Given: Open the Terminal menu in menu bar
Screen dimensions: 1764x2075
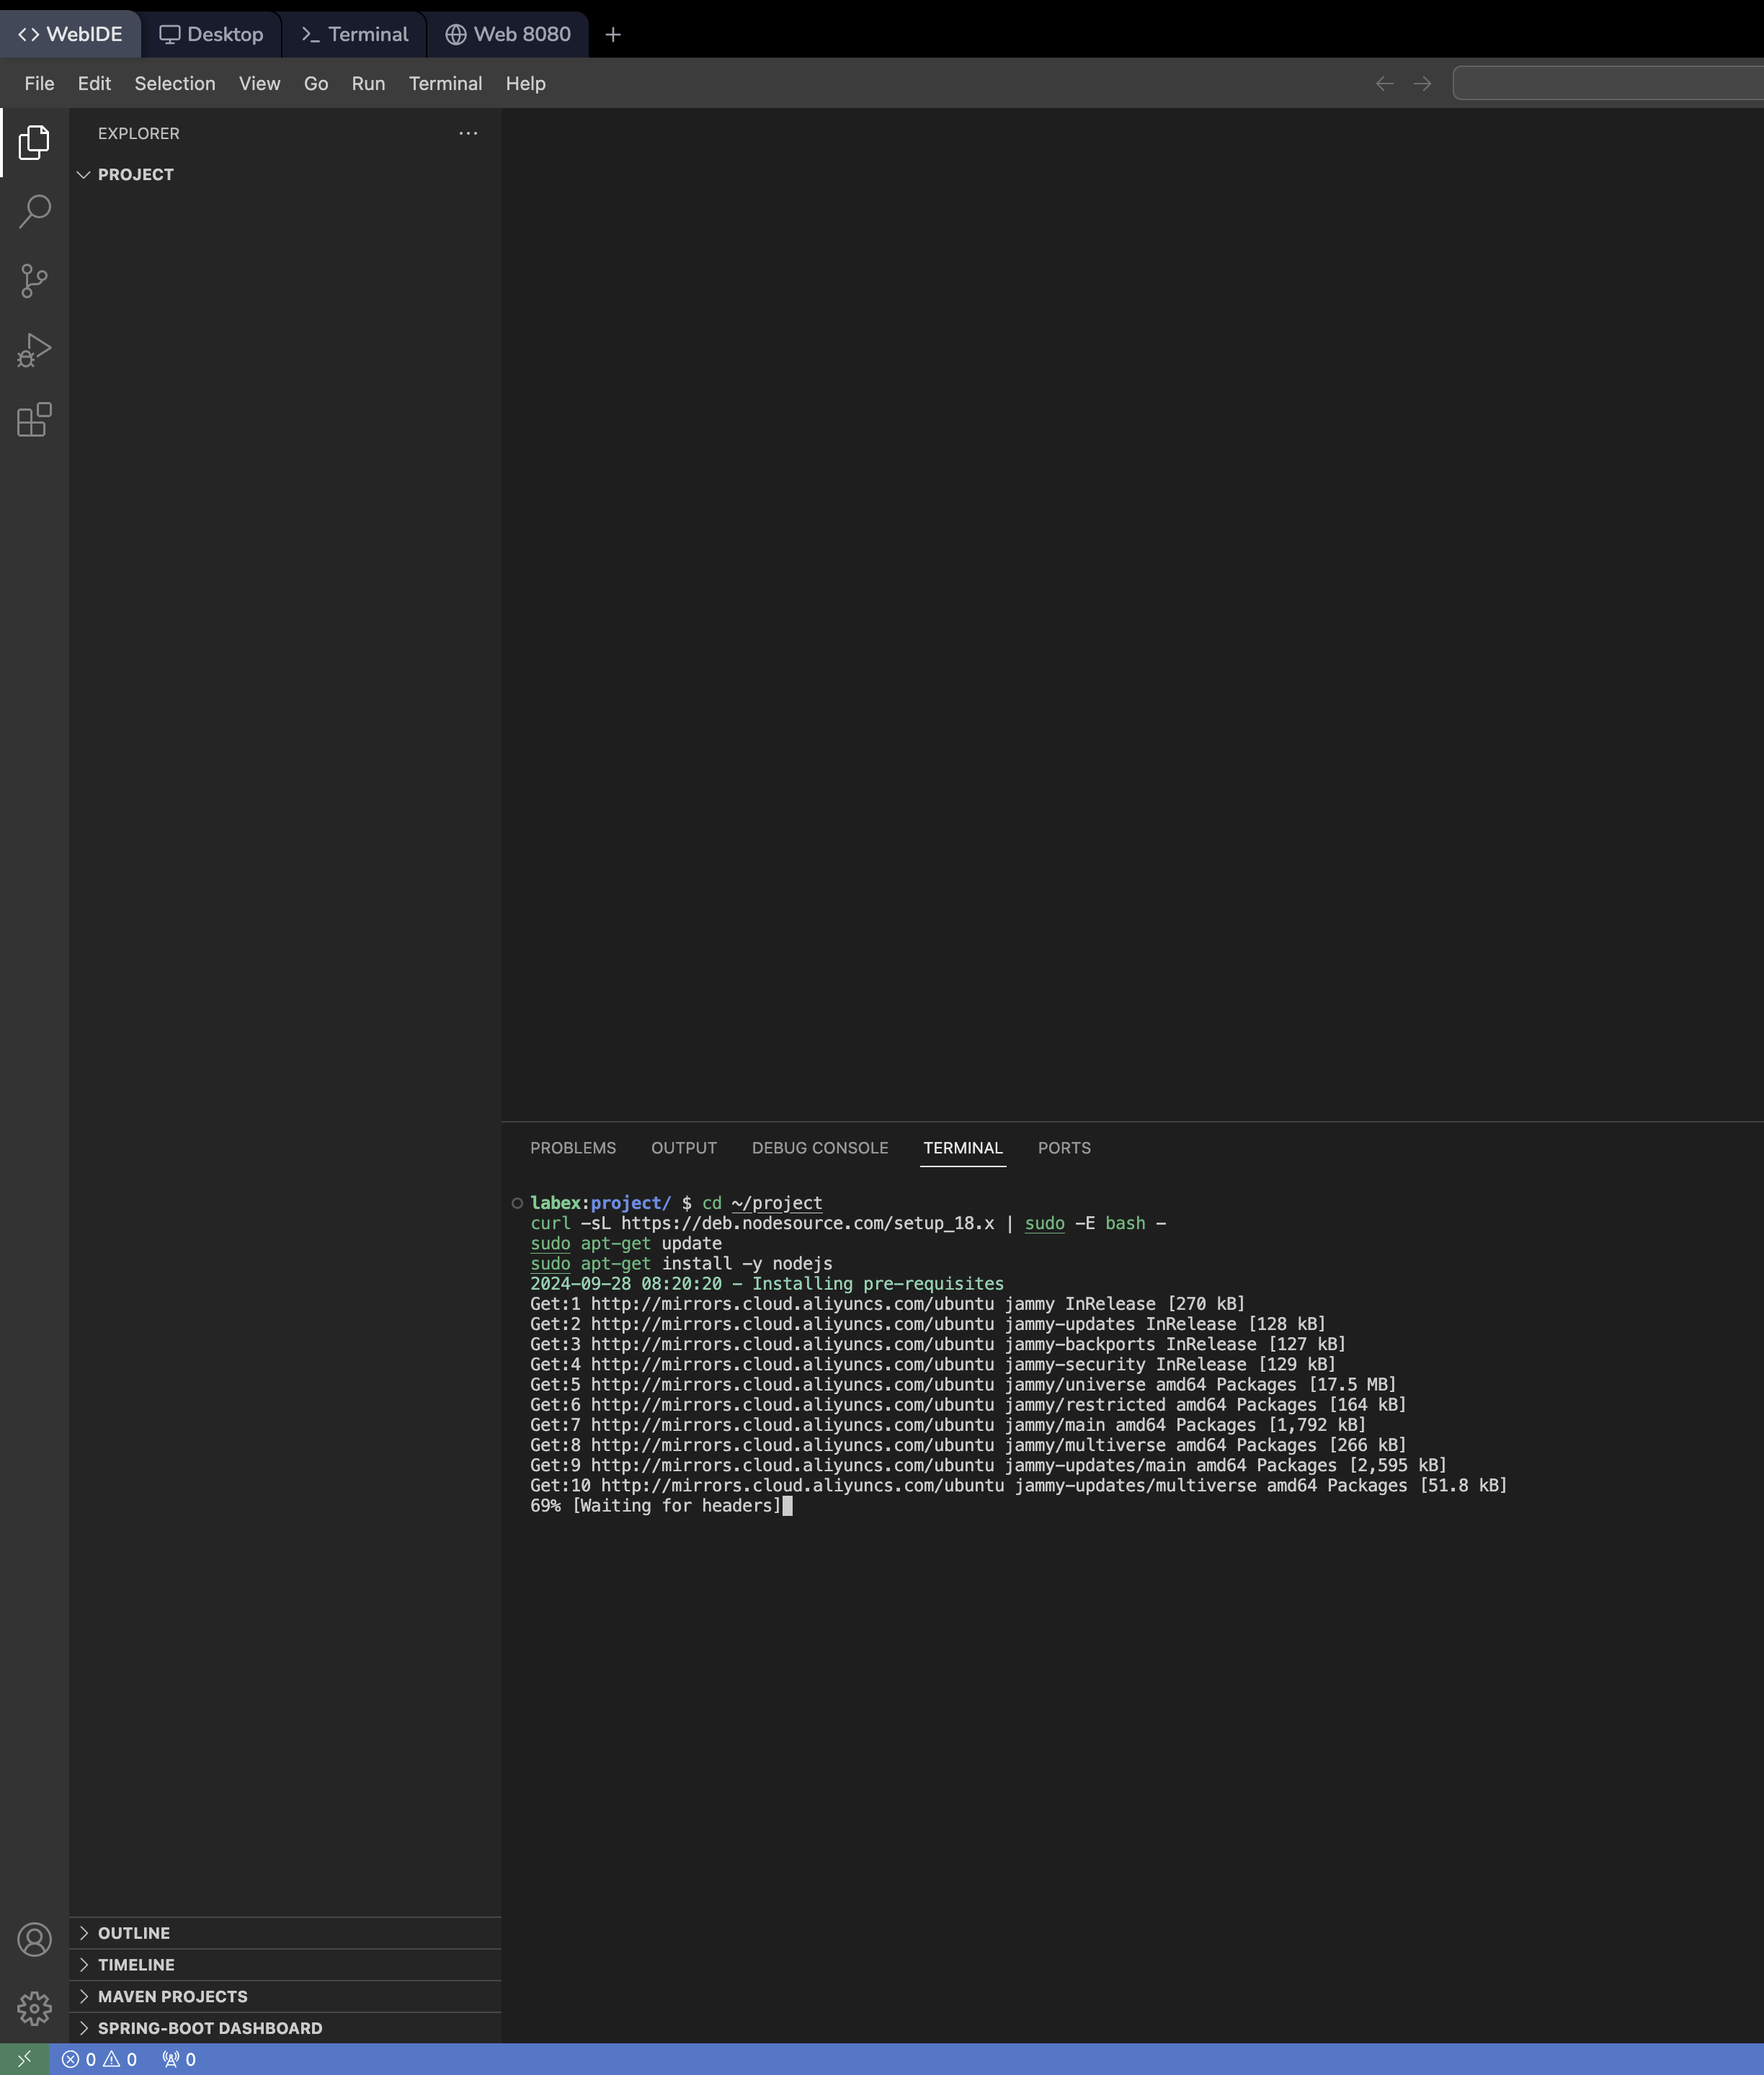Looking at the screenshot, I should point(446,83).
